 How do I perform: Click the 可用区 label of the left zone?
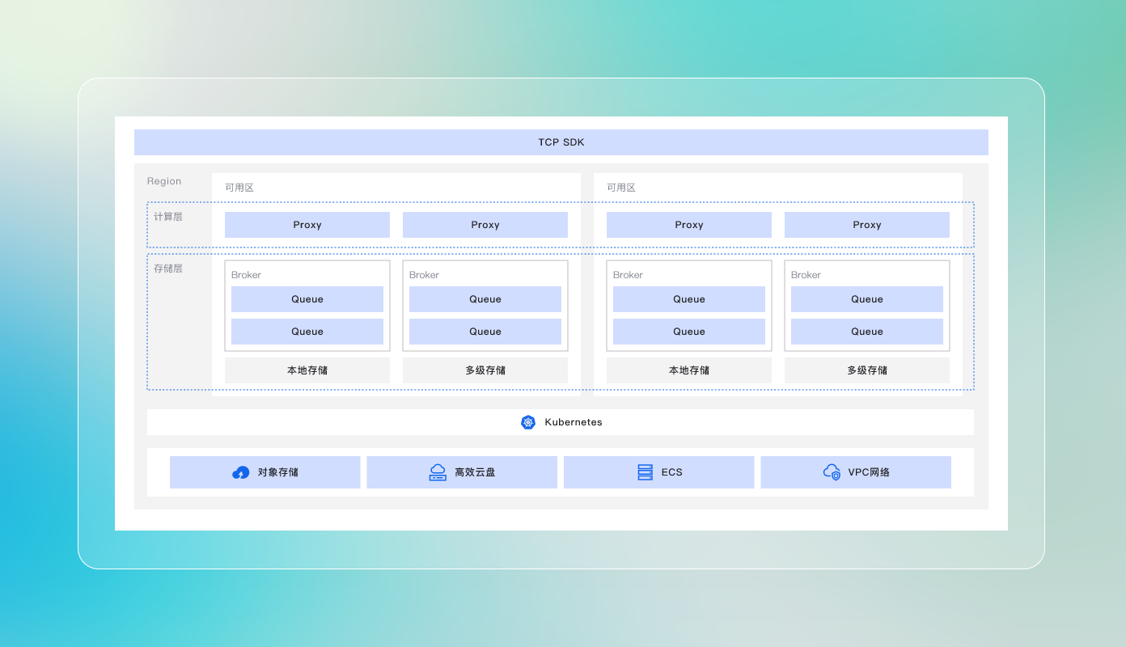point(239,188)
